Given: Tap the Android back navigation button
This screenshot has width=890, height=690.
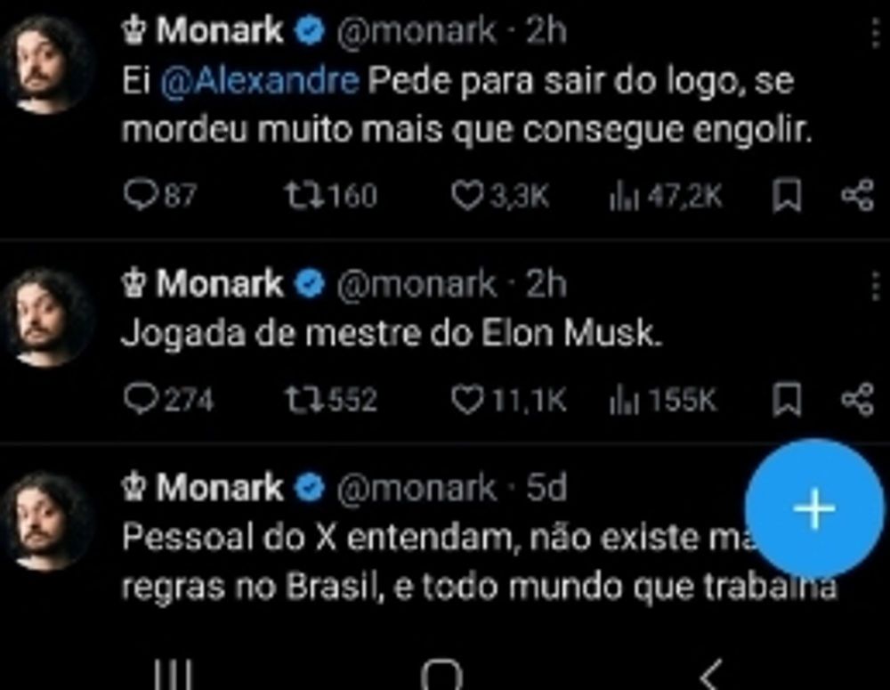Looking at the screenshot, I should click(x=712, y=675).
